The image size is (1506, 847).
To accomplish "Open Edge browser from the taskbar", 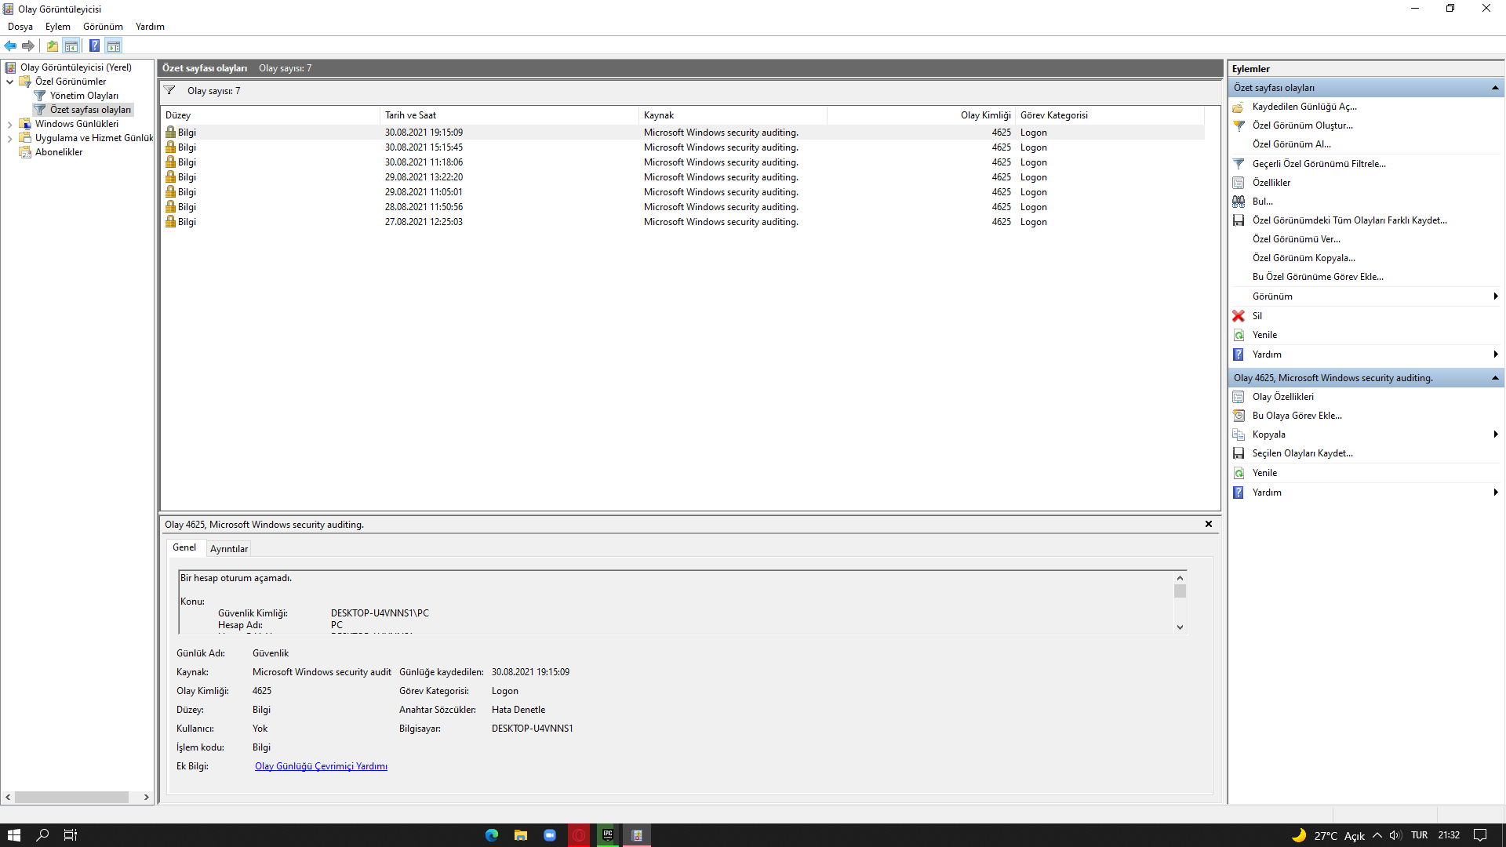I will (x=492, y=835).
